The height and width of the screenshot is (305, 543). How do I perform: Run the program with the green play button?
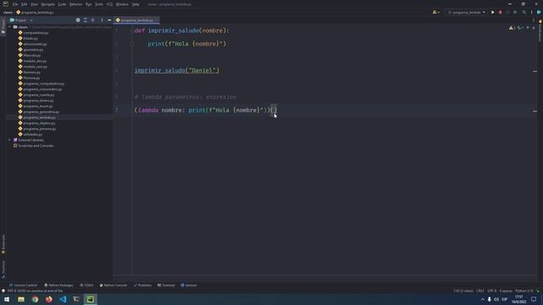point(492,12)
